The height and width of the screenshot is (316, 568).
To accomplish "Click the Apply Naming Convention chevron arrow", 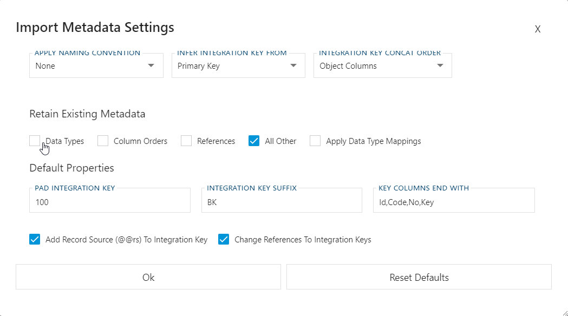I will click(x=152, y=65).
